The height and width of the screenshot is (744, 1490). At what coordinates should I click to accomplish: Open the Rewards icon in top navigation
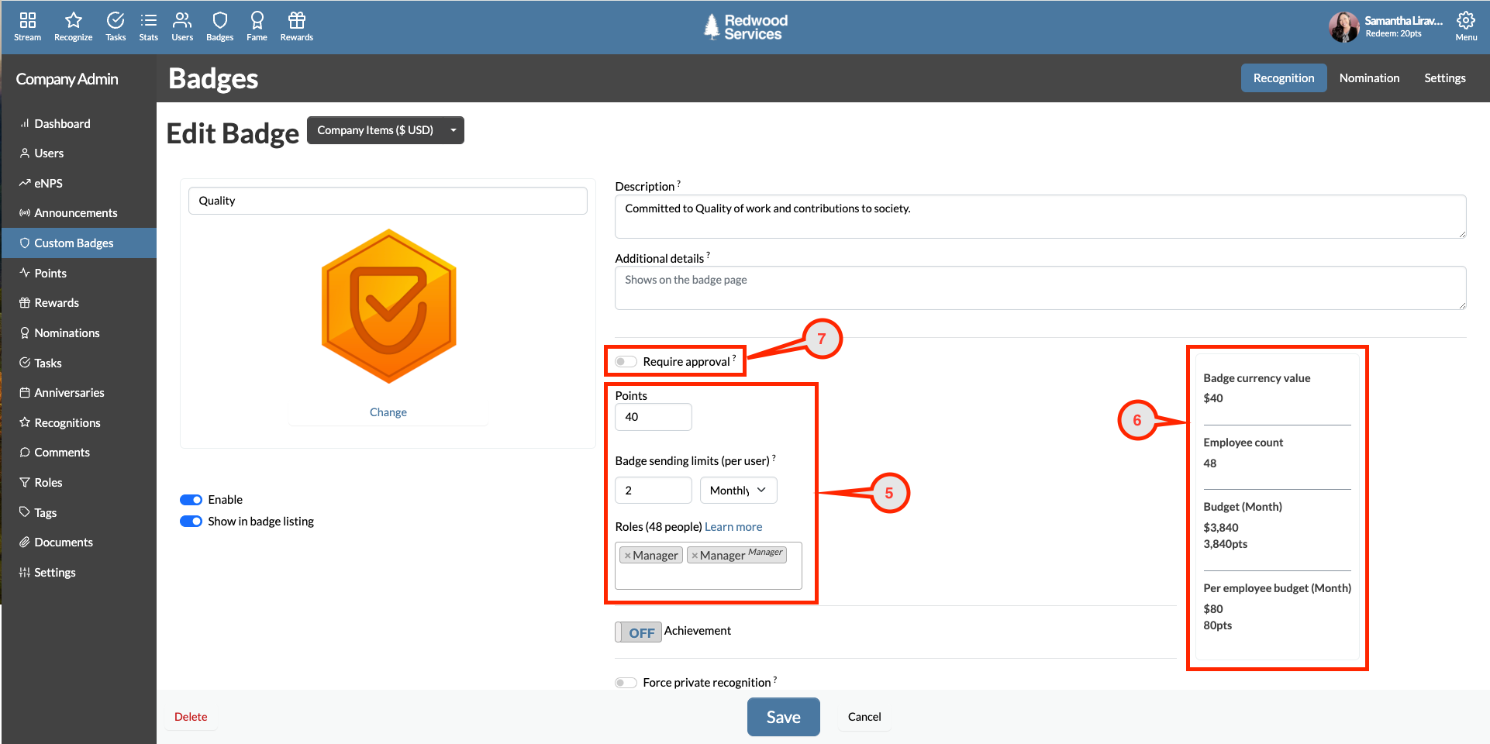point(295,26)
